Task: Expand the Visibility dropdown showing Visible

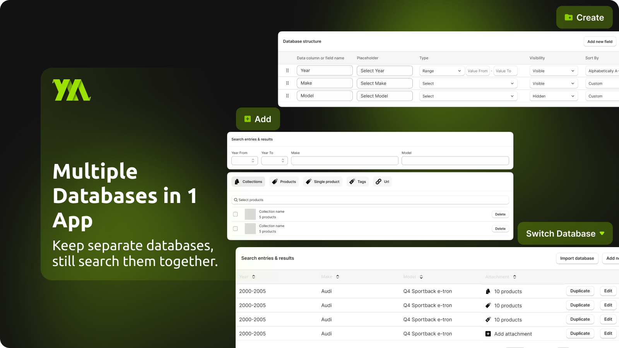Action: (x=553, y=71)
